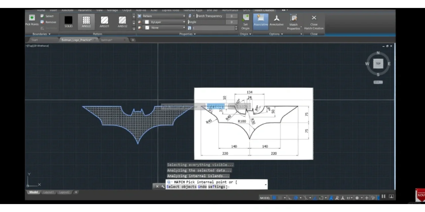Click the TOP face of ViewCube
Screen dimensions: 425x212
[x=378, y=64]
